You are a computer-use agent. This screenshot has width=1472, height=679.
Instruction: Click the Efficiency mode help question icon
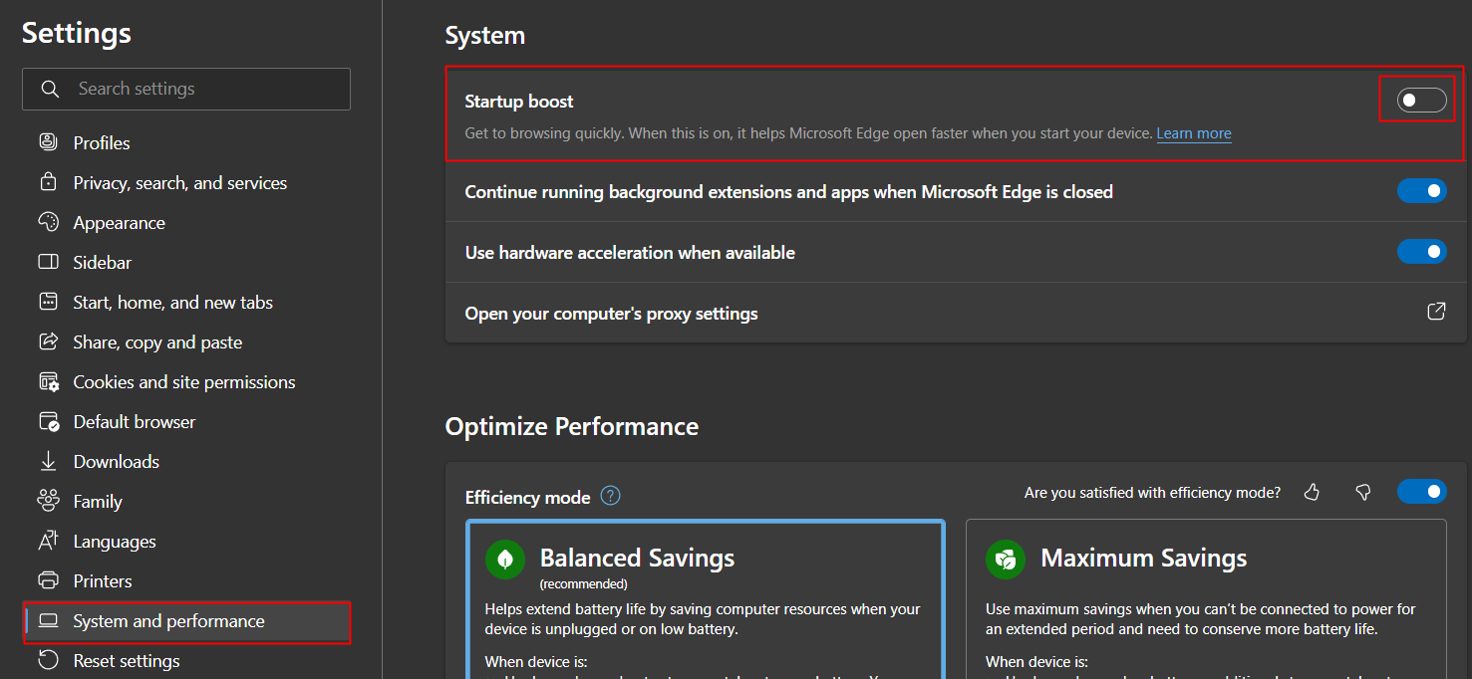tap(611, 496)
